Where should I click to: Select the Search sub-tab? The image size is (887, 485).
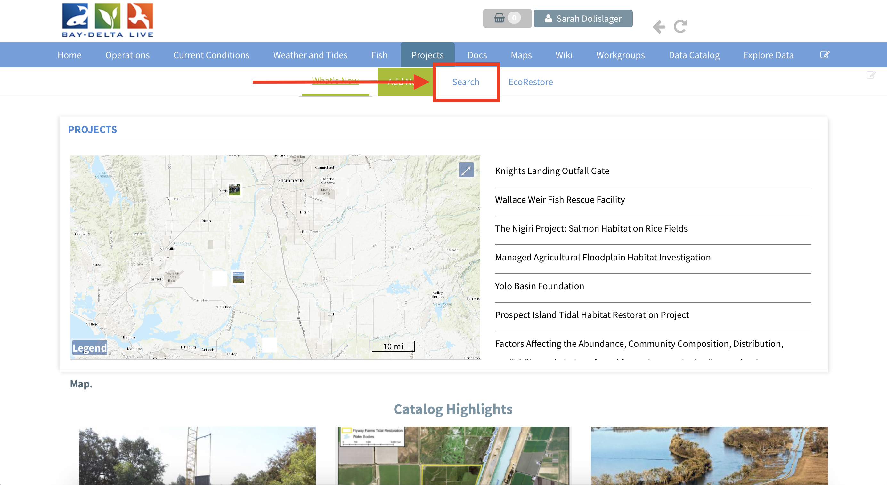click(x=466, y=82)
